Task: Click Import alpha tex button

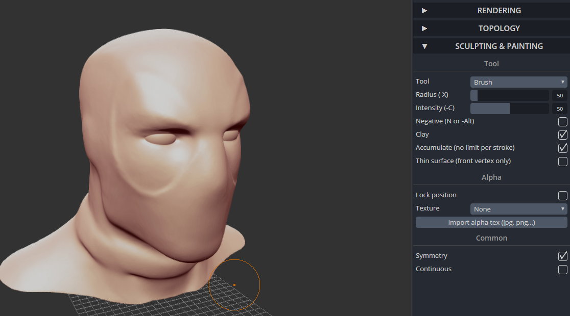Action: pos(491,222)
